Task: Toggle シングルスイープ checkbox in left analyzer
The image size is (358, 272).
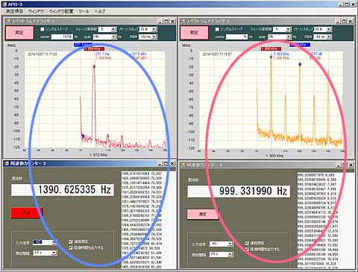Action: 43,29
